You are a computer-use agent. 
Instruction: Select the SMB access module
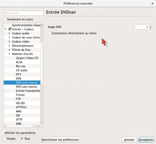[22, 124]
